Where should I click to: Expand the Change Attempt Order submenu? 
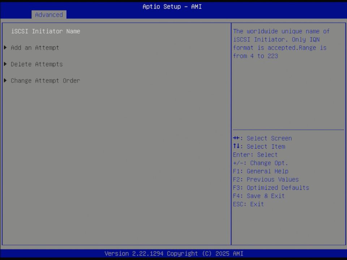[46, 81]
